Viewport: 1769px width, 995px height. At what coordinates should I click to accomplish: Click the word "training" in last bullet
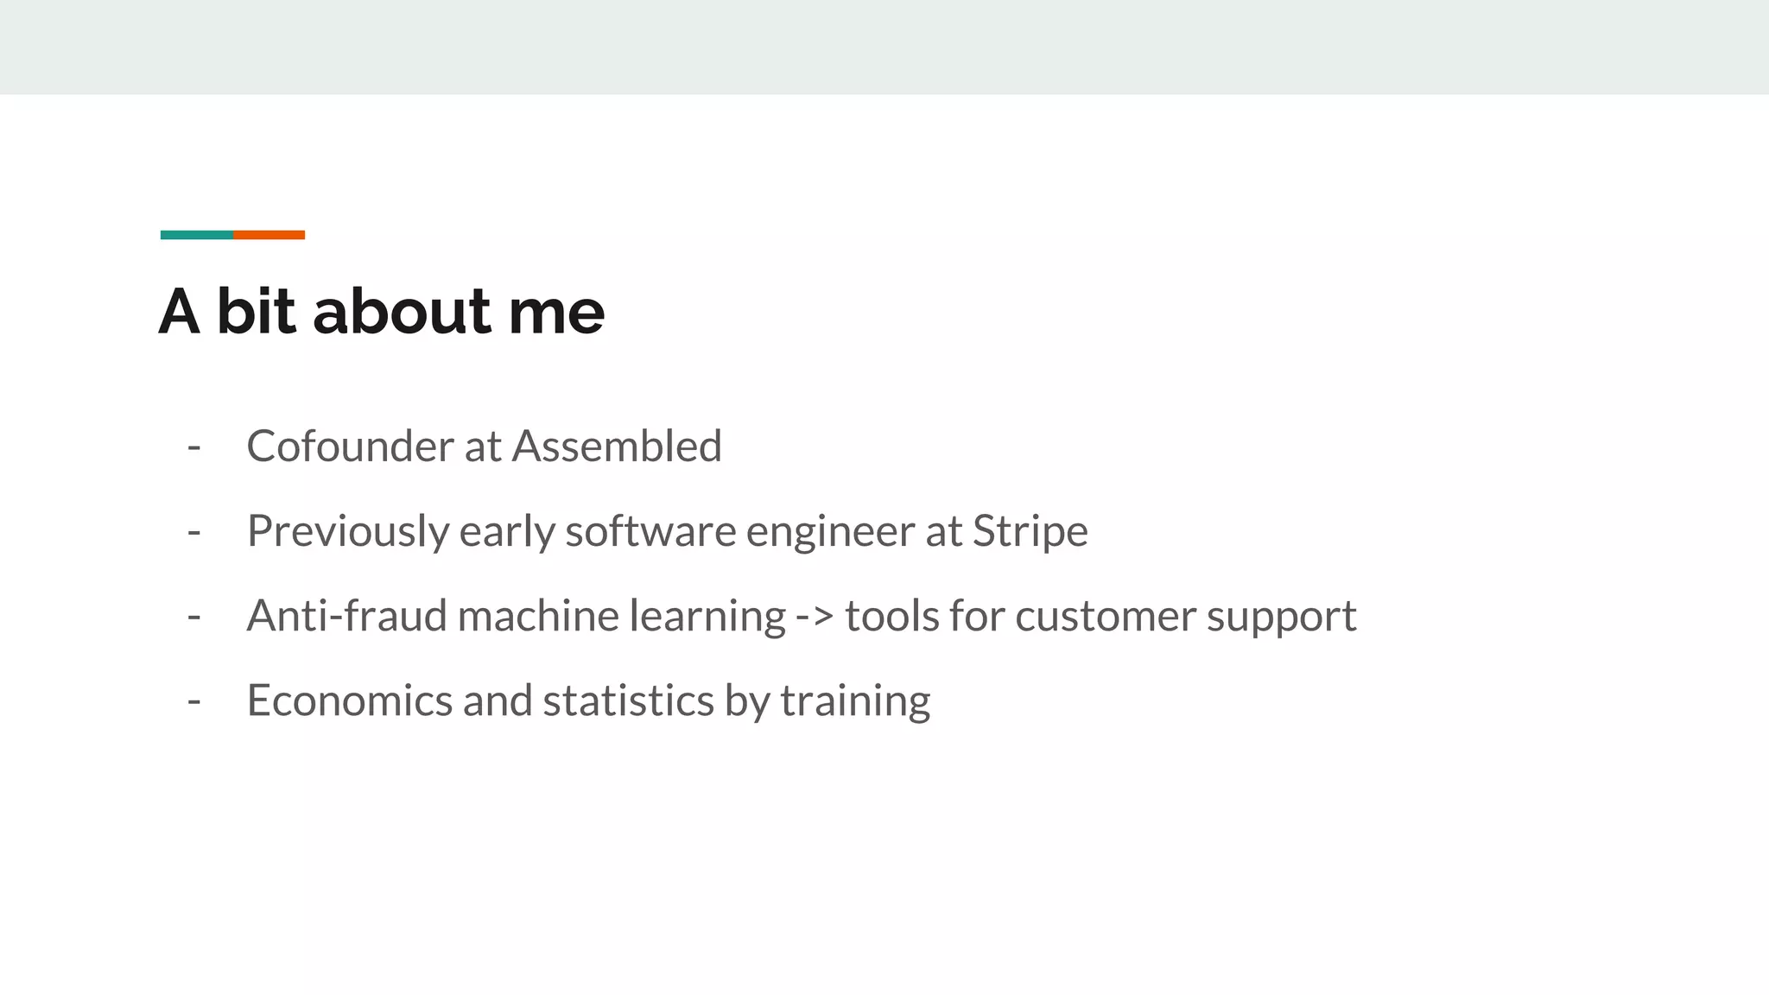(855, 700)
